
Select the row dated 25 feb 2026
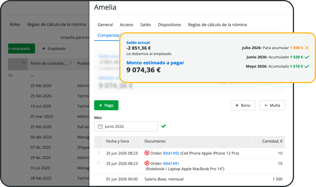click(x=49, y=96)
